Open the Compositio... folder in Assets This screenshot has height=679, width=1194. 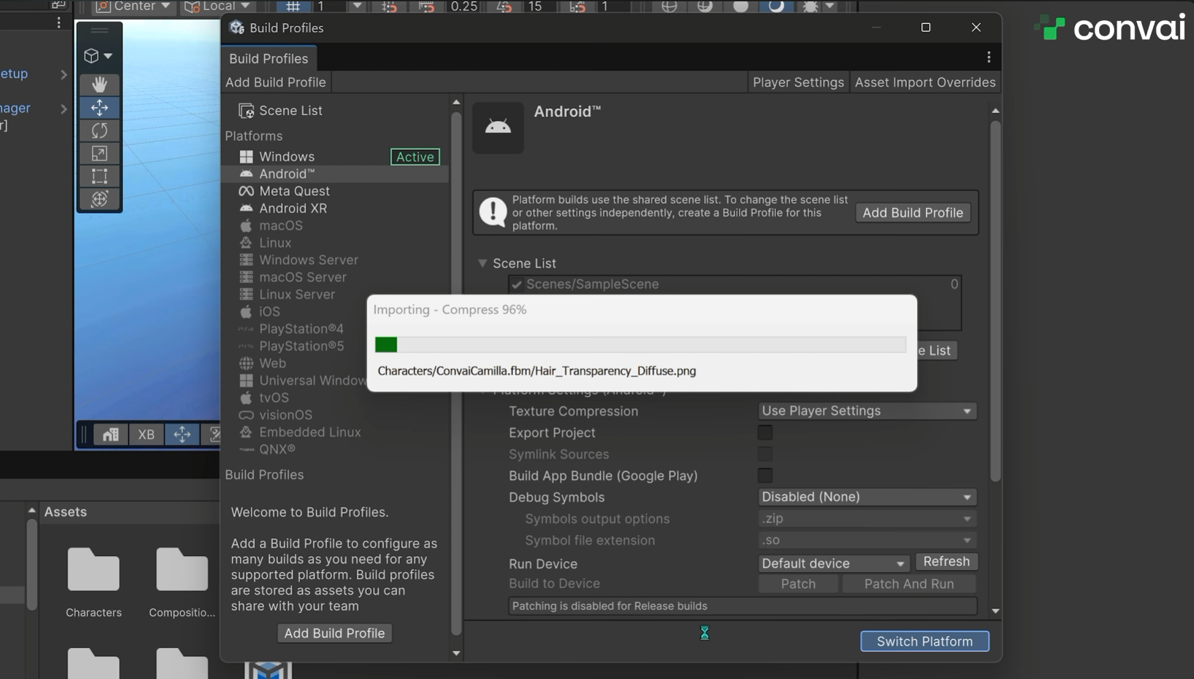click(182, 582)
